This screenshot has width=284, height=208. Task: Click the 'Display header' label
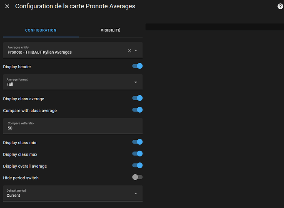point(17,67)
